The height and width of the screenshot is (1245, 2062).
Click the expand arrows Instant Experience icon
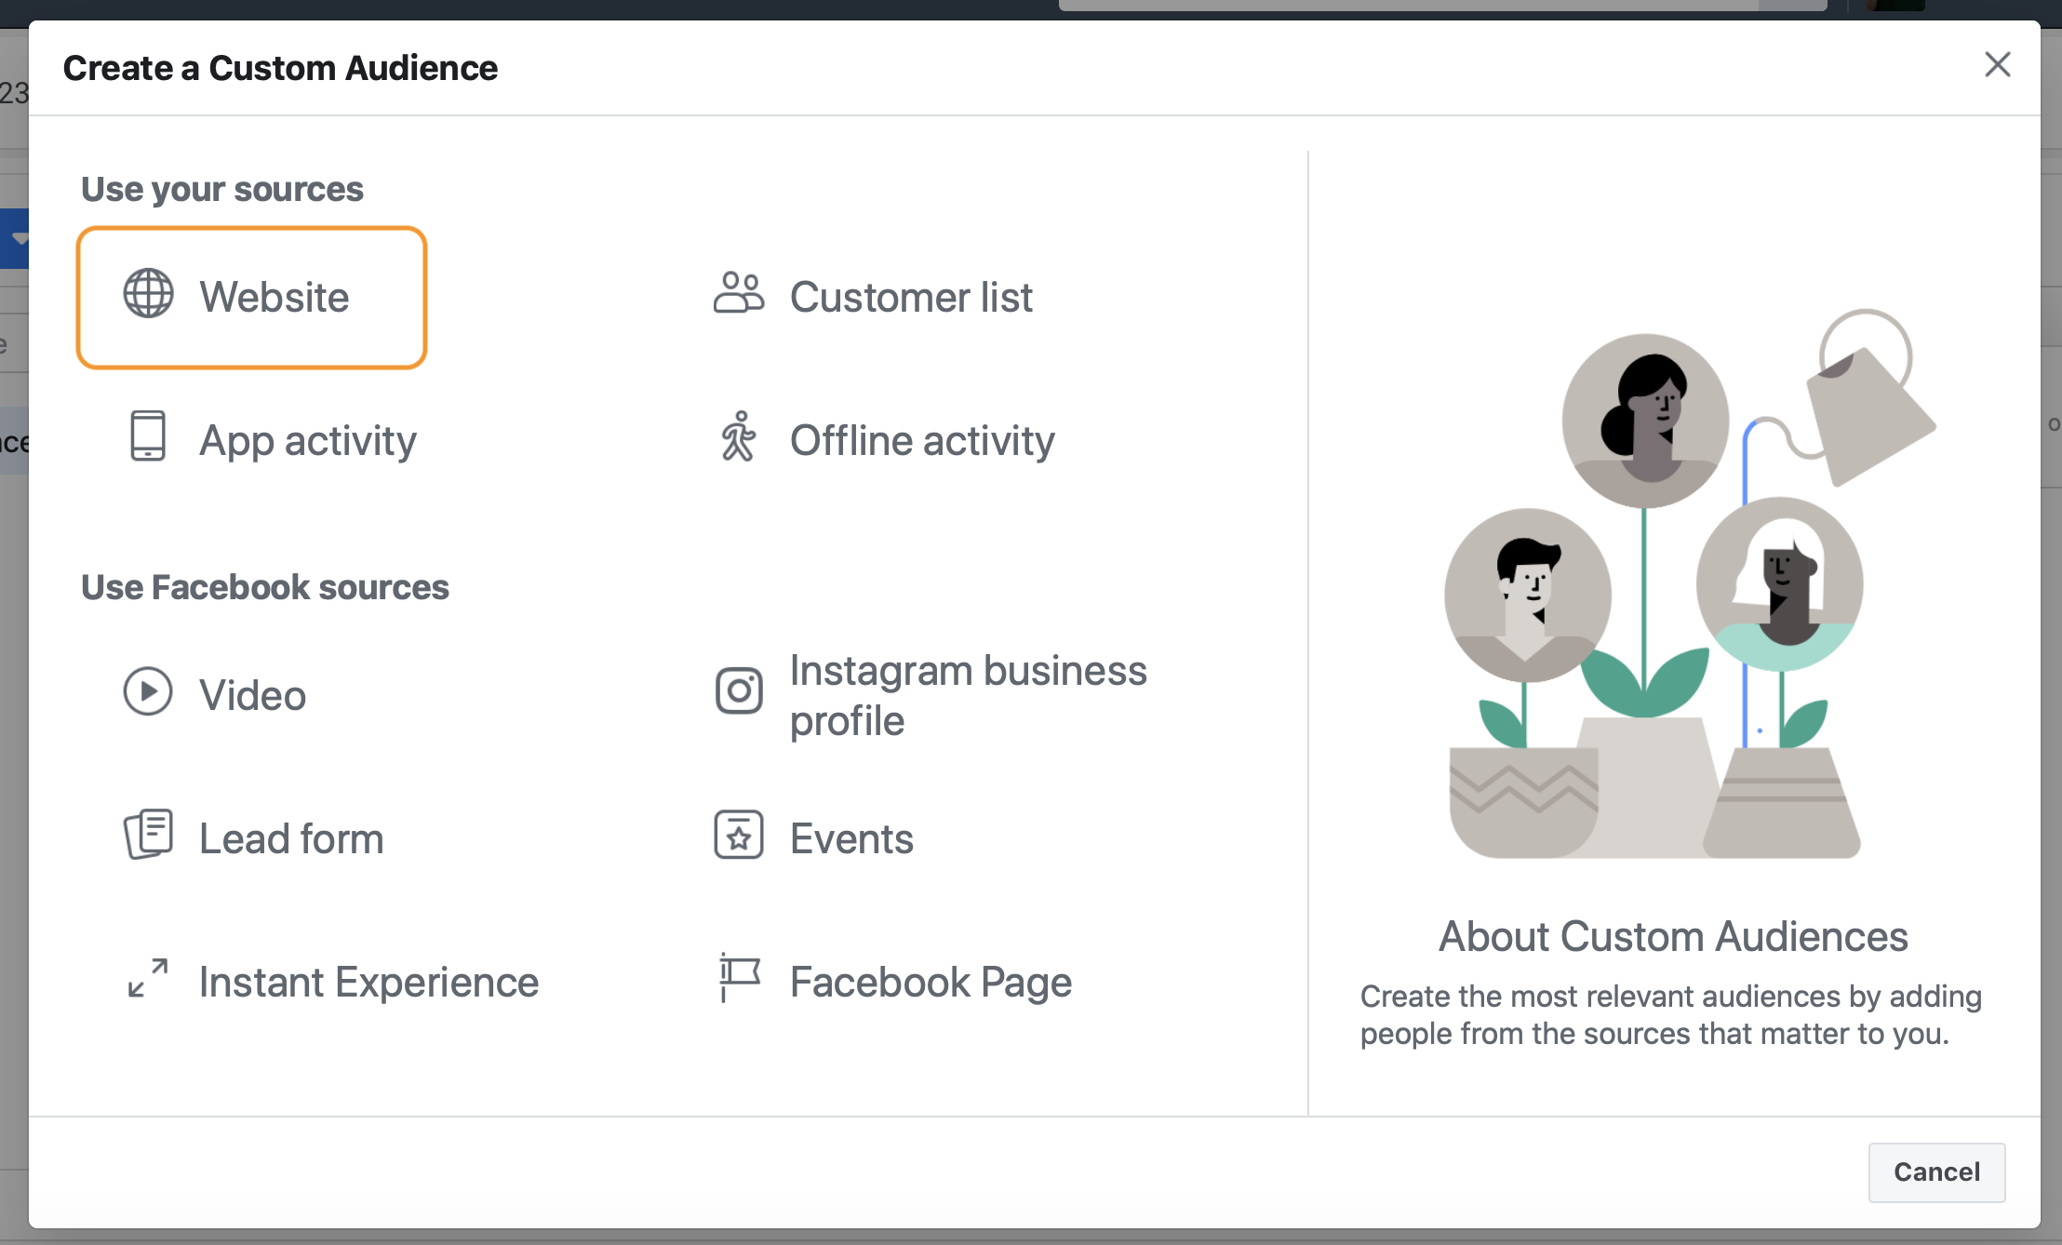click(149, 978)
